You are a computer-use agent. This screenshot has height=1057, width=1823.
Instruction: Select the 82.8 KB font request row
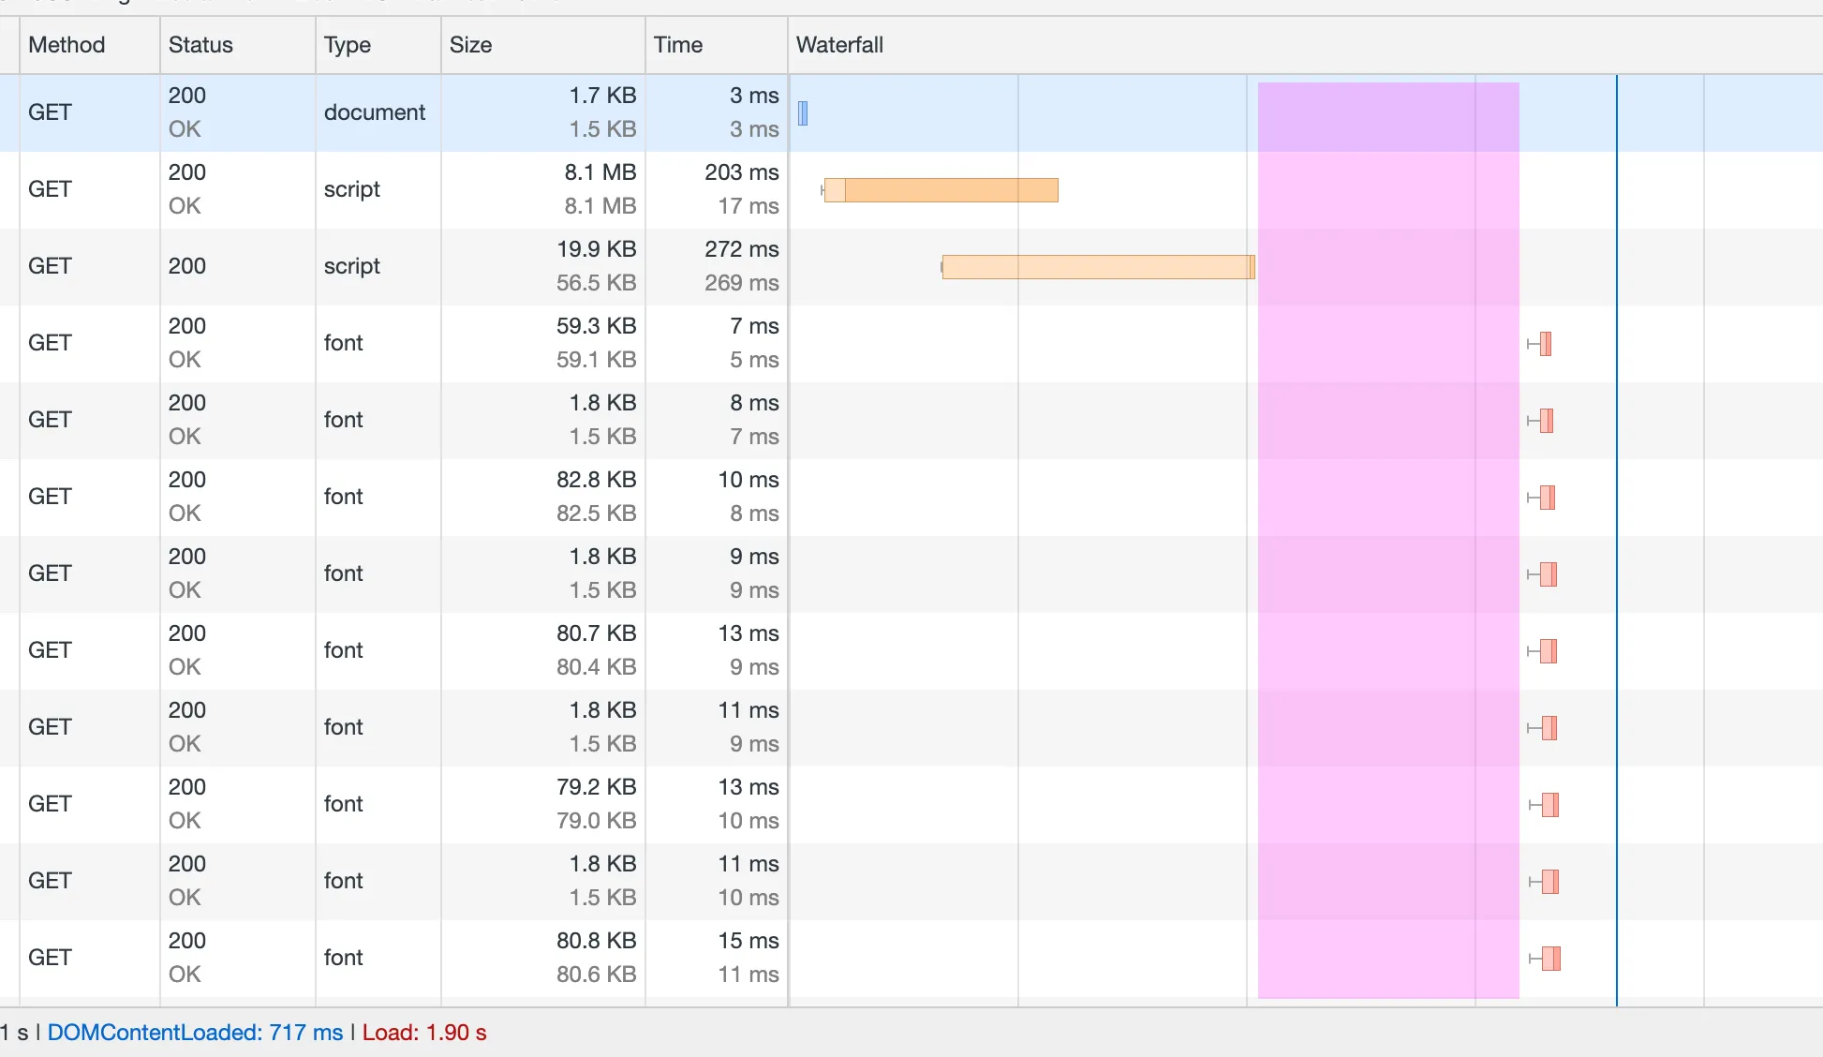tap(375, 497)
